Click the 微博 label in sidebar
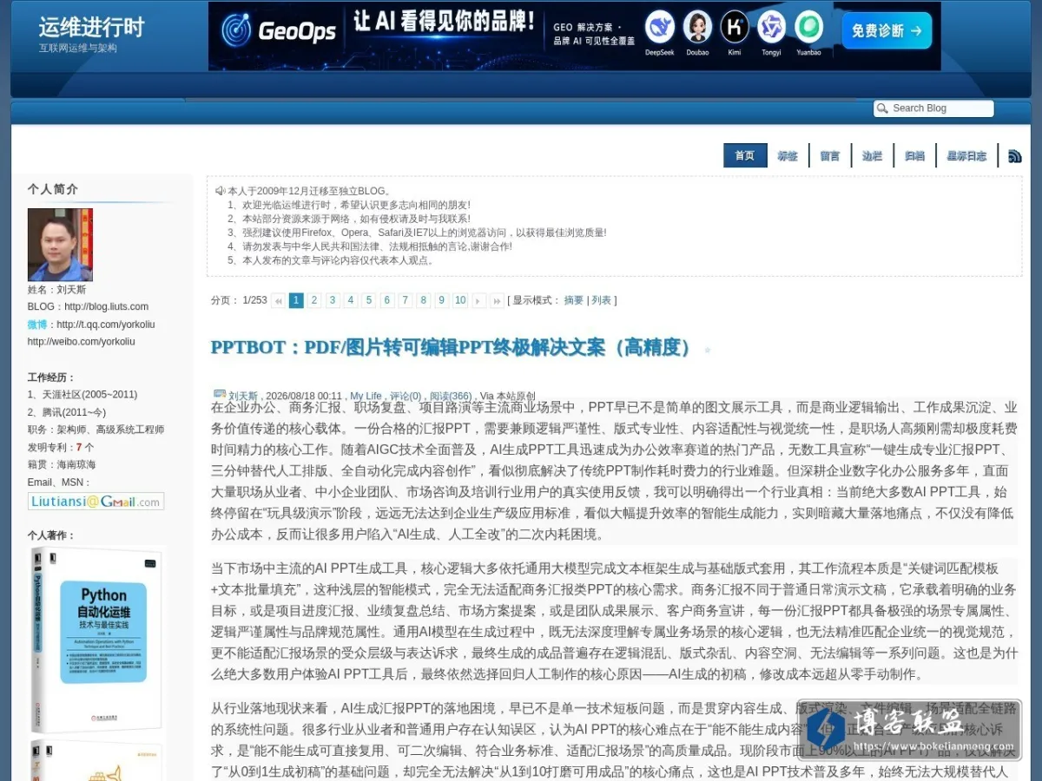The image size is (1042, 781). click(x=37, y=325)
